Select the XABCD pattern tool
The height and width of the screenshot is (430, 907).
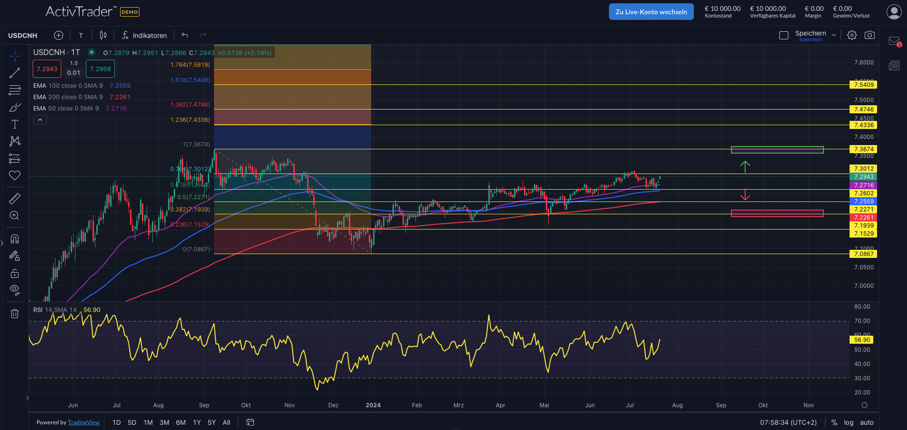click(15, 141)
